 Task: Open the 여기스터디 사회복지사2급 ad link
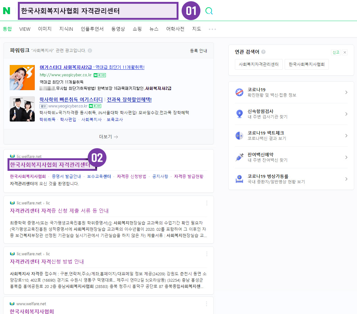pos(92,67)
